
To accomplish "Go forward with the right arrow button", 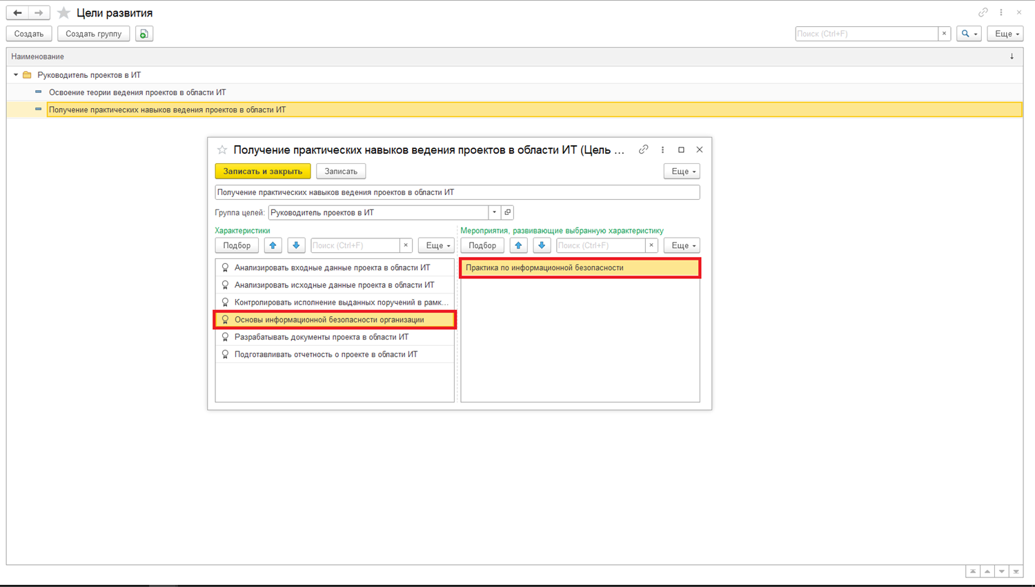I will [39, 12].
